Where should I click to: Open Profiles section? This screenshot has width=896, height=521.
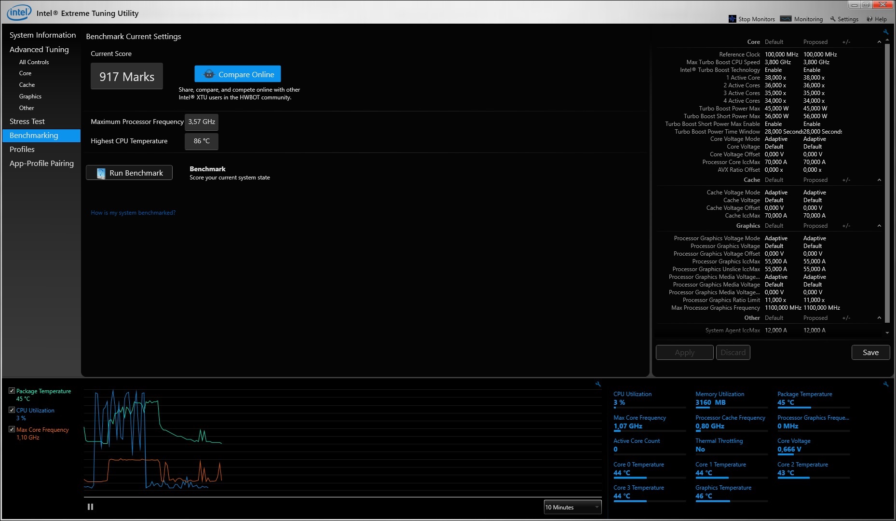coord(22,150)
